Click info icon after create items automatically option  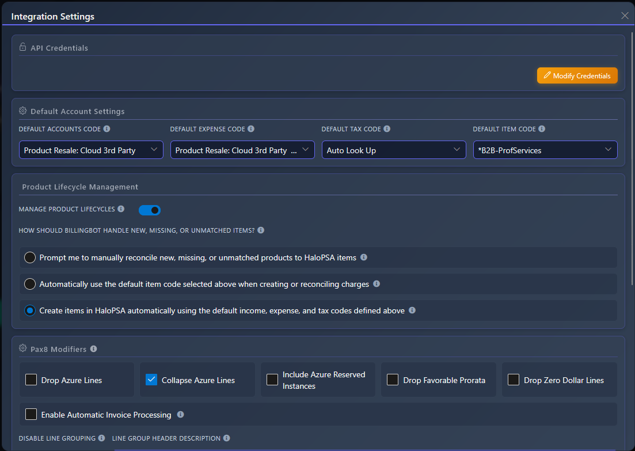(x=412, y=310)
